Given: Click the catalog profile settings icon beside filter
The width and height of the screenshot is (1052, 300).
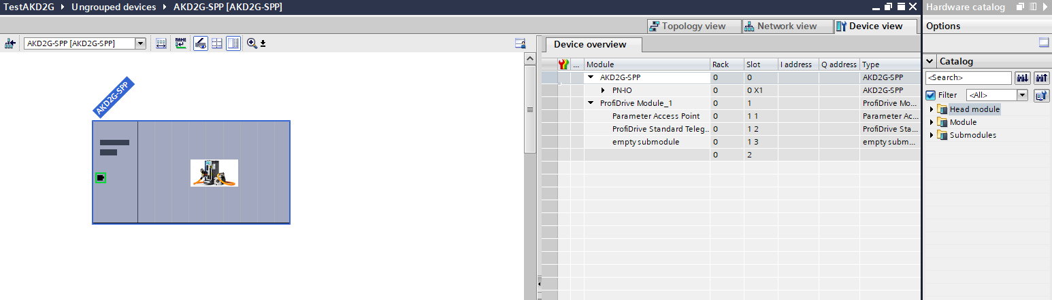Looking at the screenshot, I should point(1040,95).
